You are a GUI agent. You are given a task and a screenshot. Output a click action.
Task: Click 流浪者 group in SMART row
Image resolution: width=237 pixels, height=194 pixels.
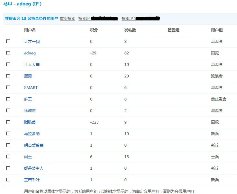tap(217, 88)
